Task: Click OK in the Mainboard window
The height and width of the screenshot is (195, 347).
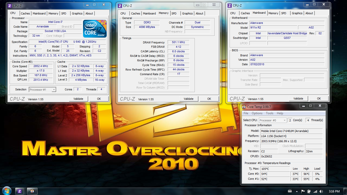Action: (x=319, y=99)
